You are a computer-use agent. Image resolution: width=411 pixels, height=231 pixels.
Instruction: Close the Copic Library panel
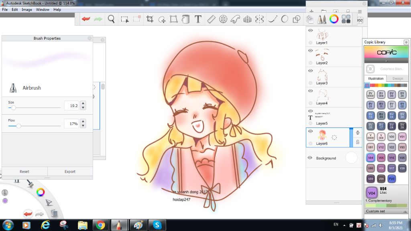(406, 42)
